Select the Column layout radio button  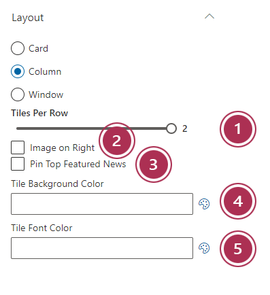click(18, 71)
